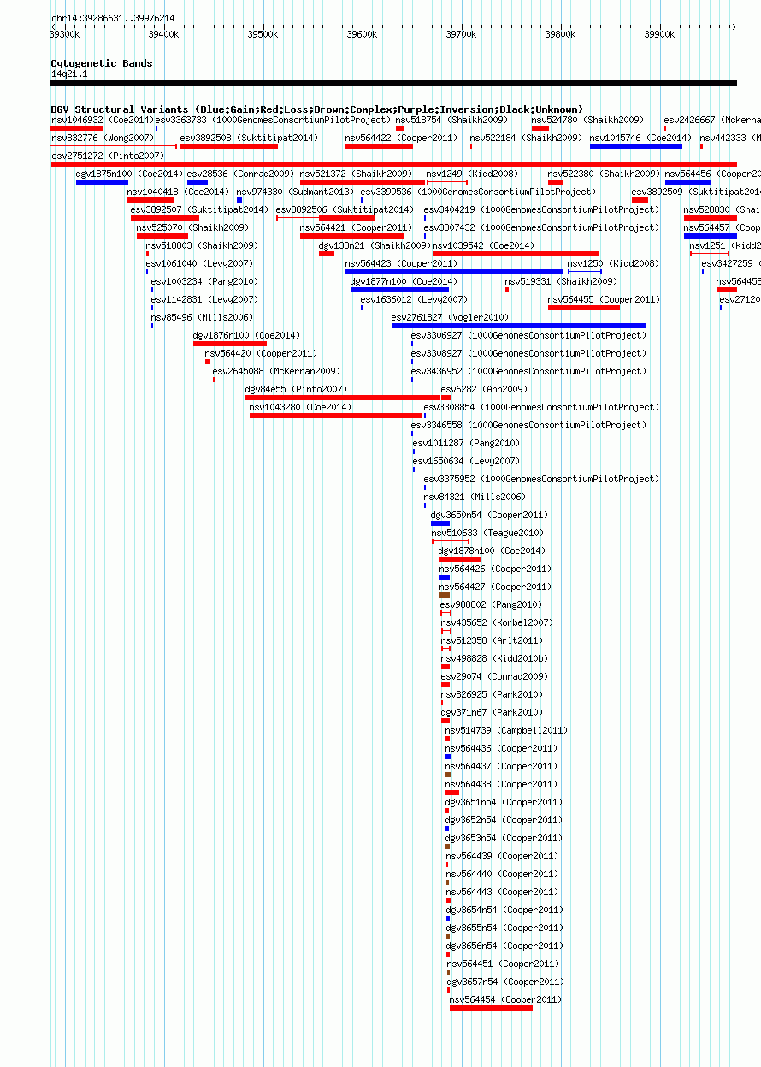Click nsv564422 (Cooper2011) label
Viewport: 761px width, 1067px height.
point(401,138)
